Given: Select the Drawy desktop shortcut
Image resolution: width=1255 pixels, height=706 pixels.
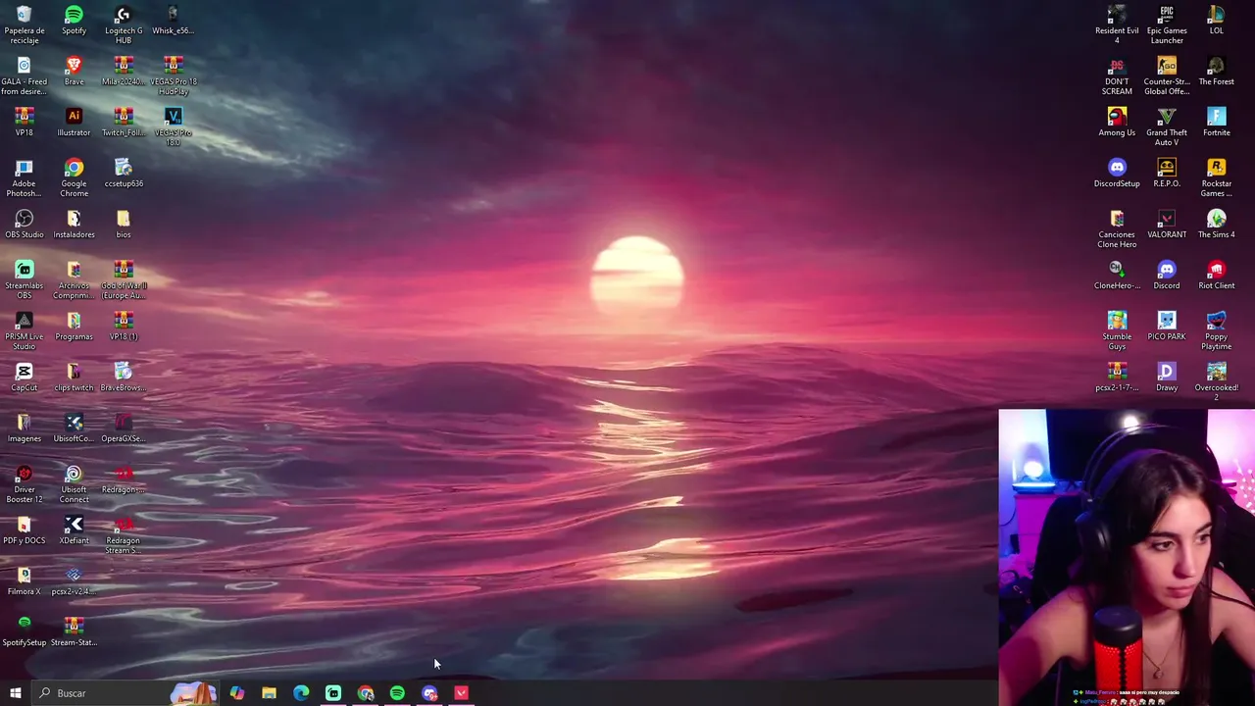Looking at the screenshot, I should point(1167,377).
